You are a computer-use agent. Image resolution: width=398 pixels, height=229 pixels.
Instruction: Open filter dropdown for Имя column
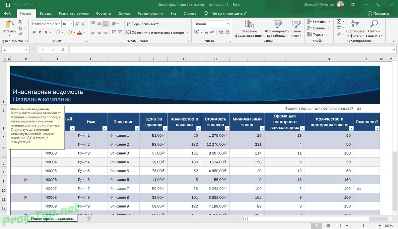[104, 128]
